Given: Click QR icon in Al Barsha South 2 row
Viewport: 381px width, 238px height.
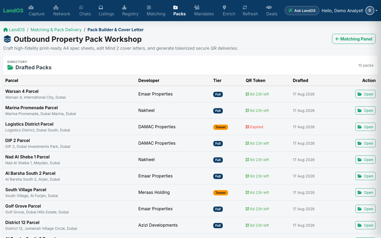Looking at the screenshot, I should (x=247, y=176).
